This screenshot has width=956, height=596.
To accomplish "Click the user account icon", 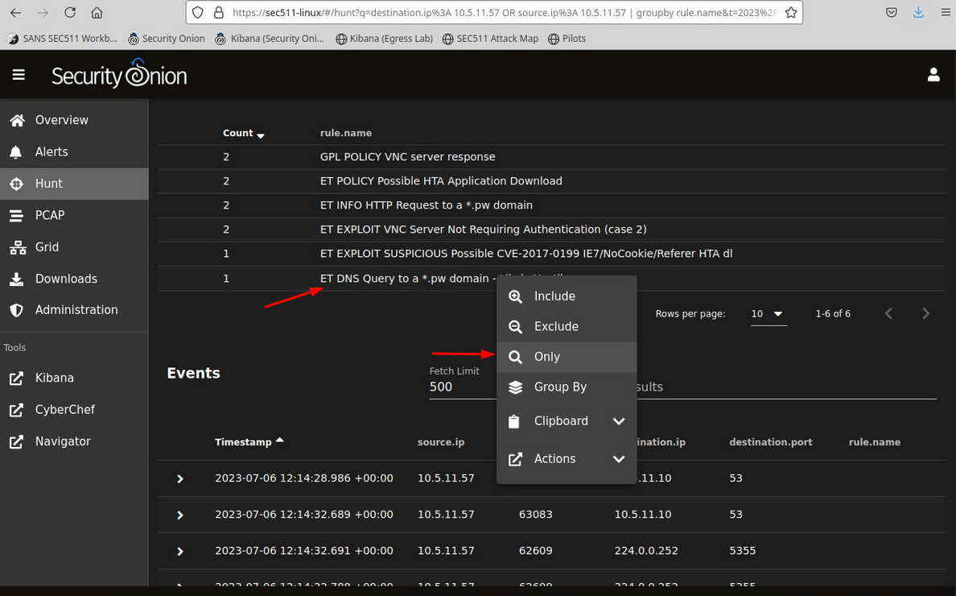I will pyautogui.click(x=933, y=75).
